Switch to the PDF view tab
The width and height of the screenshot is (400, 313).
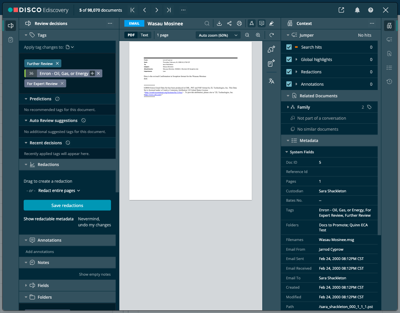click(131, 35)
